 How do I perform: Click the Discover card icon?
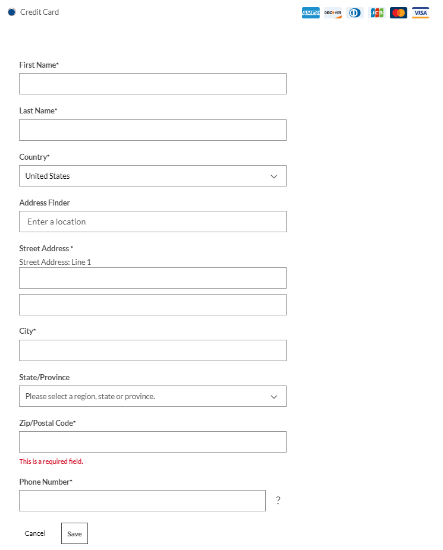[333, 12]
